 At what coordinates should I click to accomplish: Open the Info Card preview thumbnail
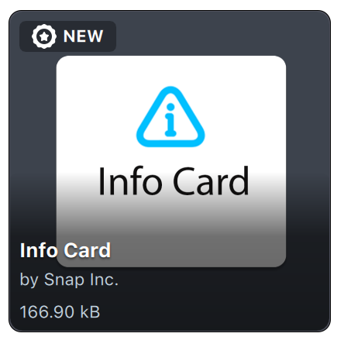171,161
